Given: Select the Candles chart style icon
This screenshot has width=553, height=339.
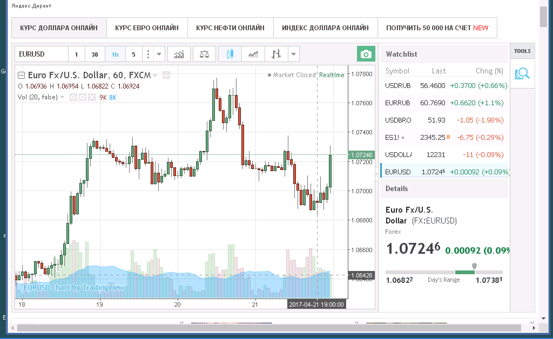Looking at the screenshot, I should pyautogui.click(x=230, y=55).
